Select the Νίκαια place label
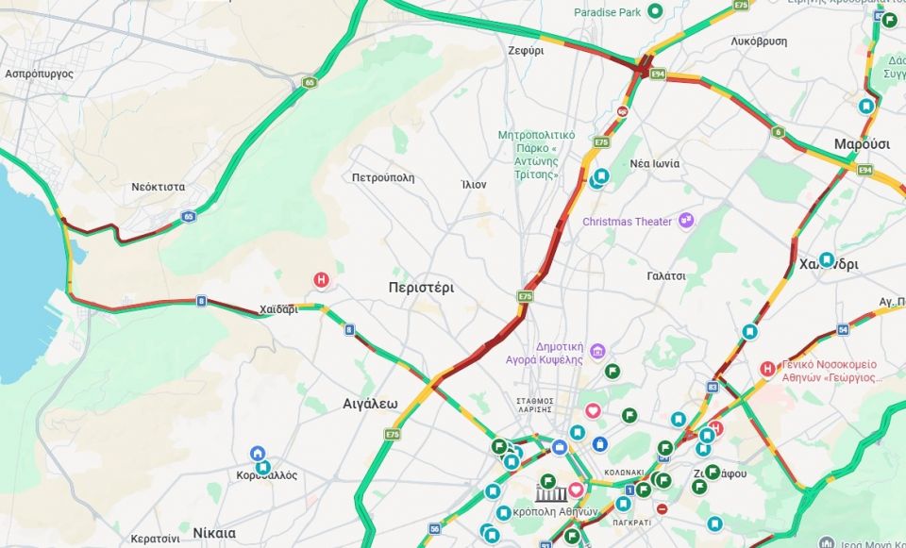This screenshot has width=906, height=548. (214, 532)
